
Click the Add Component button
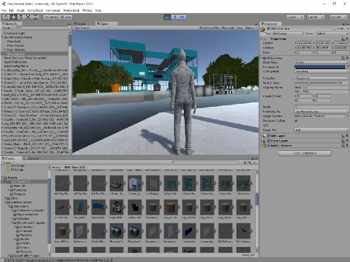point(305,153)
